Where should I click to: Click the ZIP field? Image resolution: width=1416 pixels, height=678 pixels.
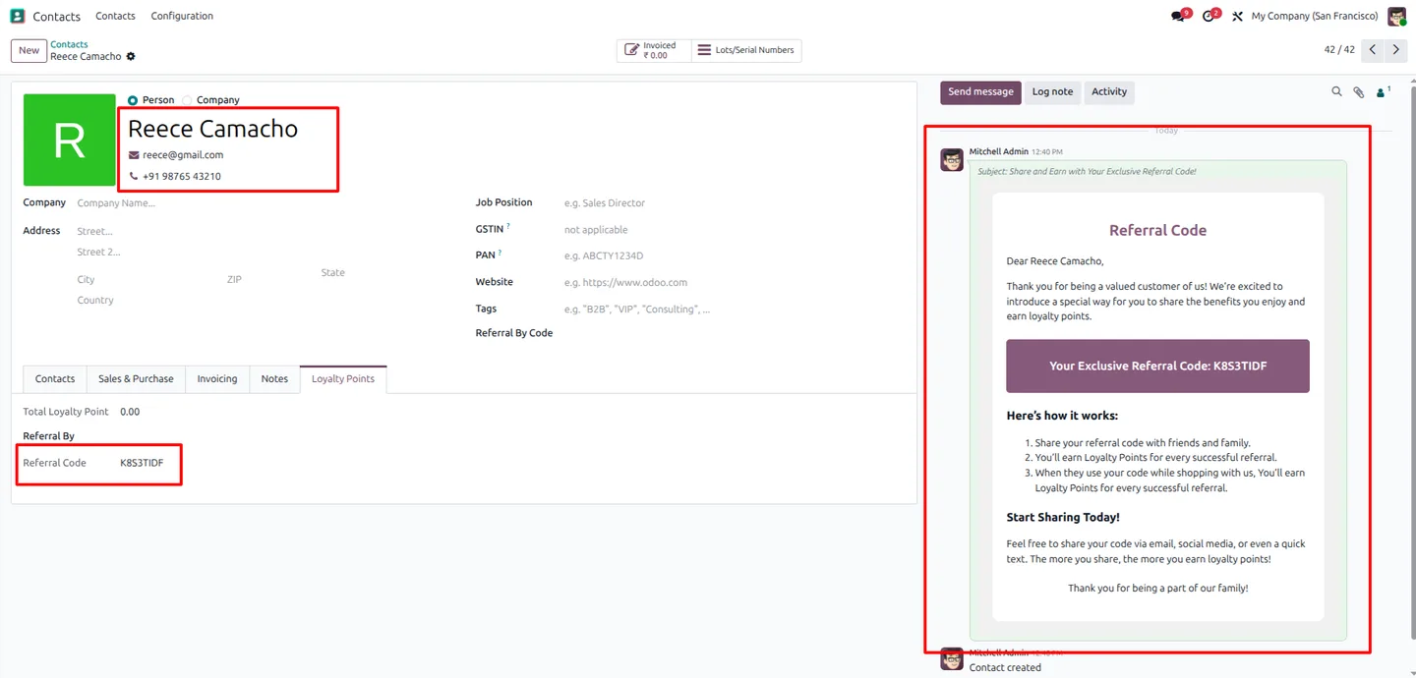point(270,280)
